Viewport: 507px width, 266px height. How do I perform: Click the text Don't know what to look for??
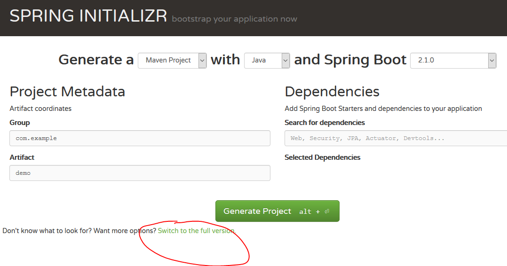tap(47, 231)
